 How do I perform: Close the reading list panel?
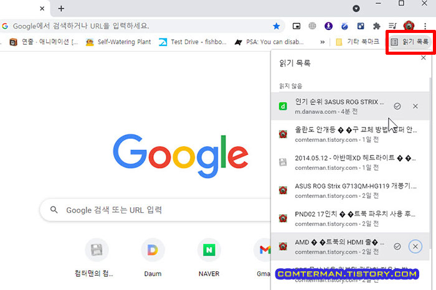(423, 58)
